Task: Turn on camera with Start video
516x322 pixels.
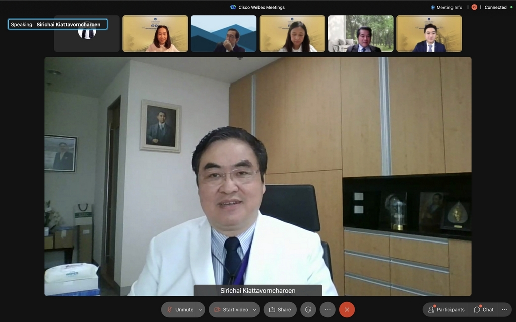Action: [231, 310]
